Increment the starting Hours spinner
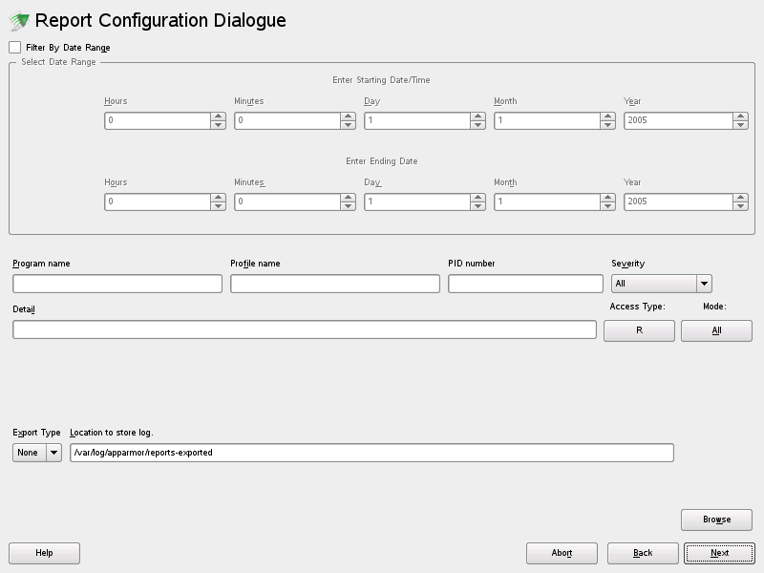Screen dimensions: 764x573 tap(219, 117)
